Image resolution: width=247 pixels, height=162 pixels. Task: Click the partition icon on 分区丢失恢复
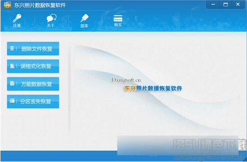click(x=12, y=101)
